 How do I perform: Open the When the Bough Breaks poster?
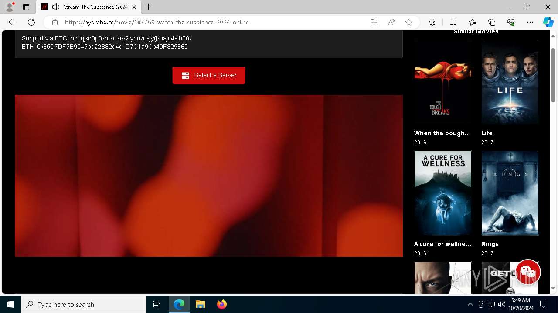pyautogui.click(x=443, y=83)
